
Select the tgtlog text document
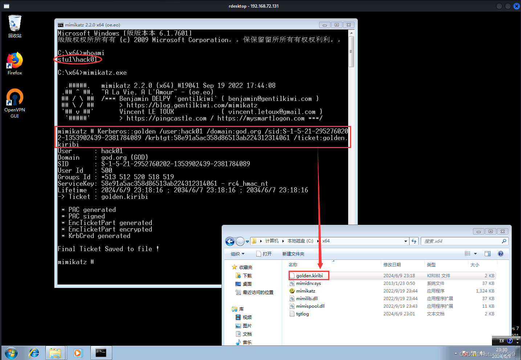click(x=302, y=314)
